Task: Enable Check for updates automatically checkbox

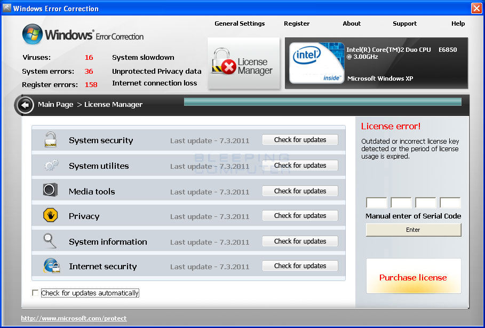Action: coord(35,293)
